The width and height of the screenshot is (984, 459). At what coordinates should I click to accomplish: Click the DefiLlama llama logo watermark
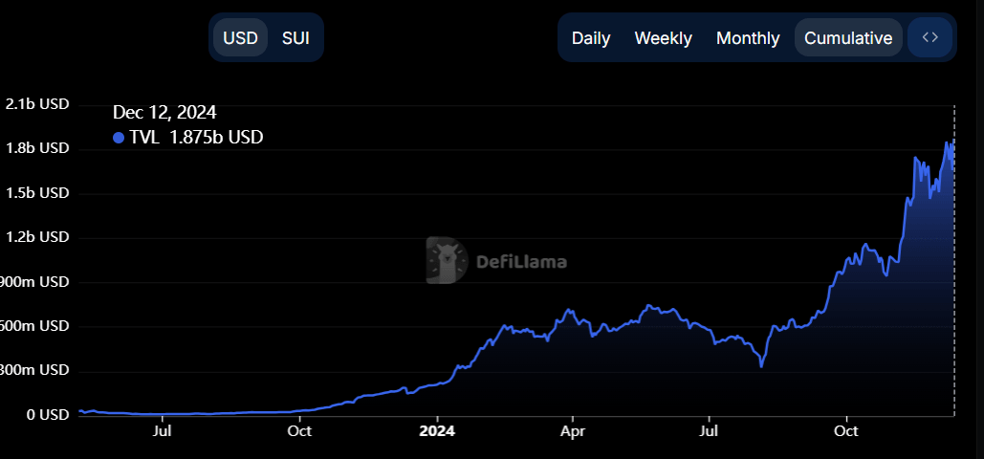tap(446, 260)
